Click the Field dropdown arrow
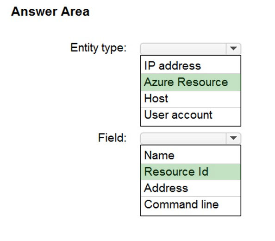The image size is (275, 241). 233,138
